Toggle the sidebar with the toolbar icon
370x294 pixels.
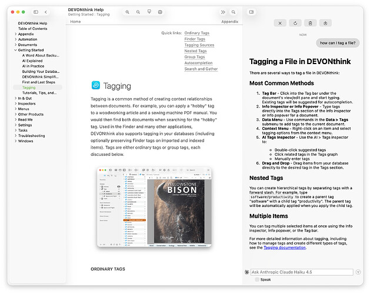point(36,12)
